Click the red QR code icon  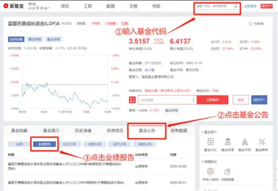pos(132,100)
